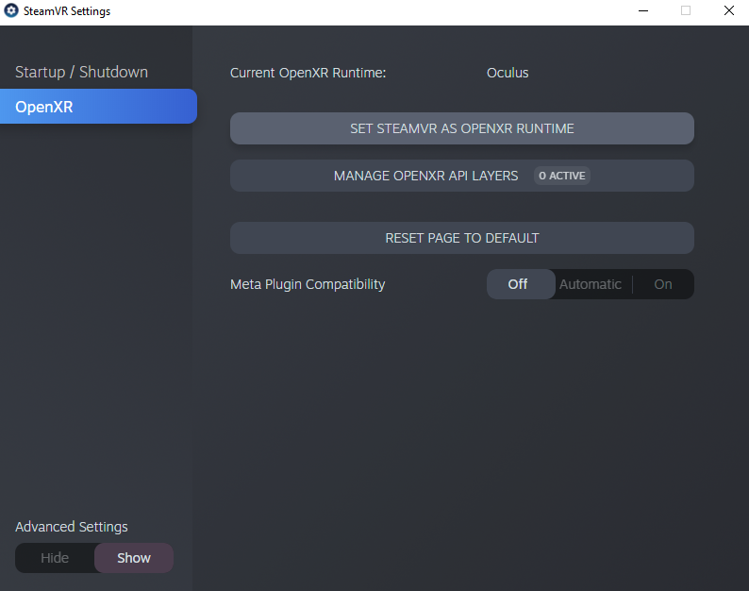This screenshot has height=591, width=749.
Task: Hide the Advanced Settings
Action: pyautogui.click(x=55, y=558)
